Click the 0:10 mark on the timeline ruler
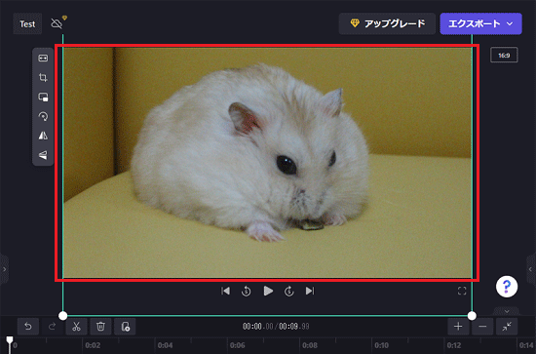The image size is (536, 354). [x=381, y=345]
